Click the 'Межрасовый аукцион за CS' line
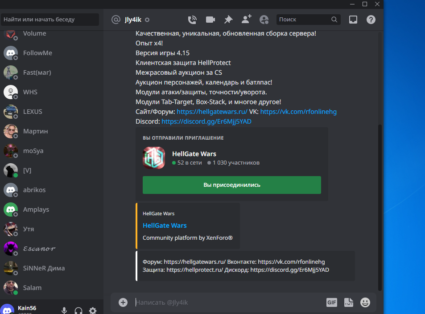The width and height of the screenshot is (425, 314). click(179, 72)
